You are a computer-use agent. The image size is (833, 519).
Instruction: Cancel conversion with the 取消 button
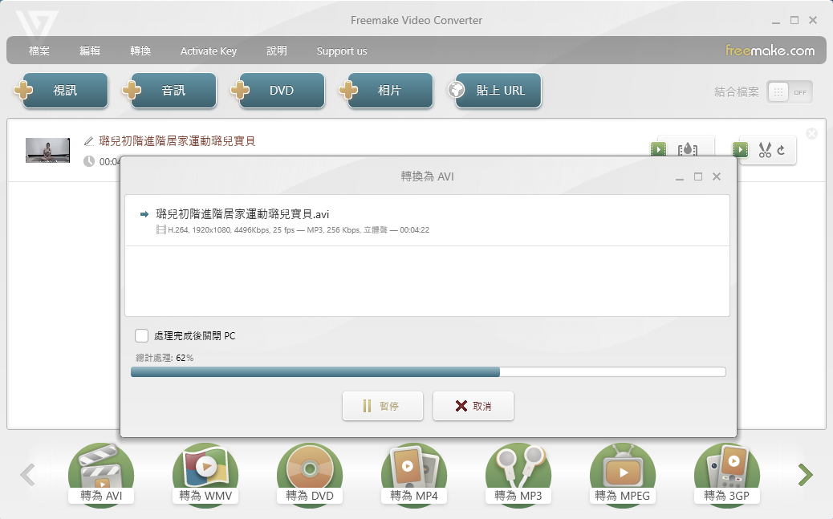(473, 406)
